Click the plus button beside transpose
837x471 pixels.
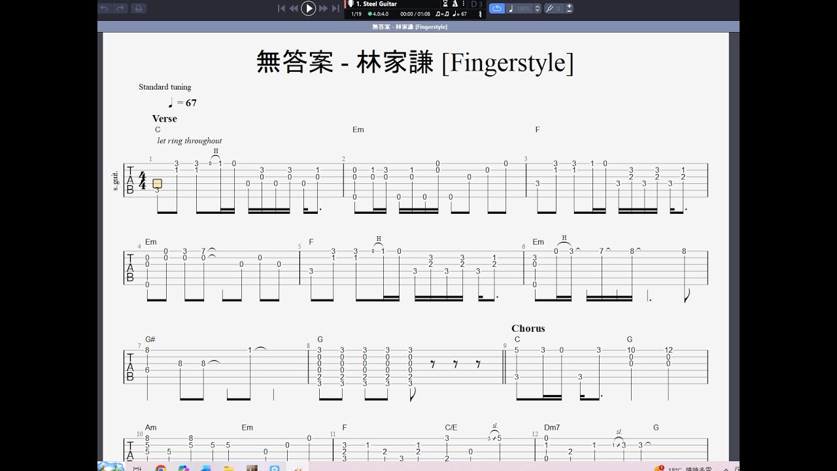click(x=570, y=6)
